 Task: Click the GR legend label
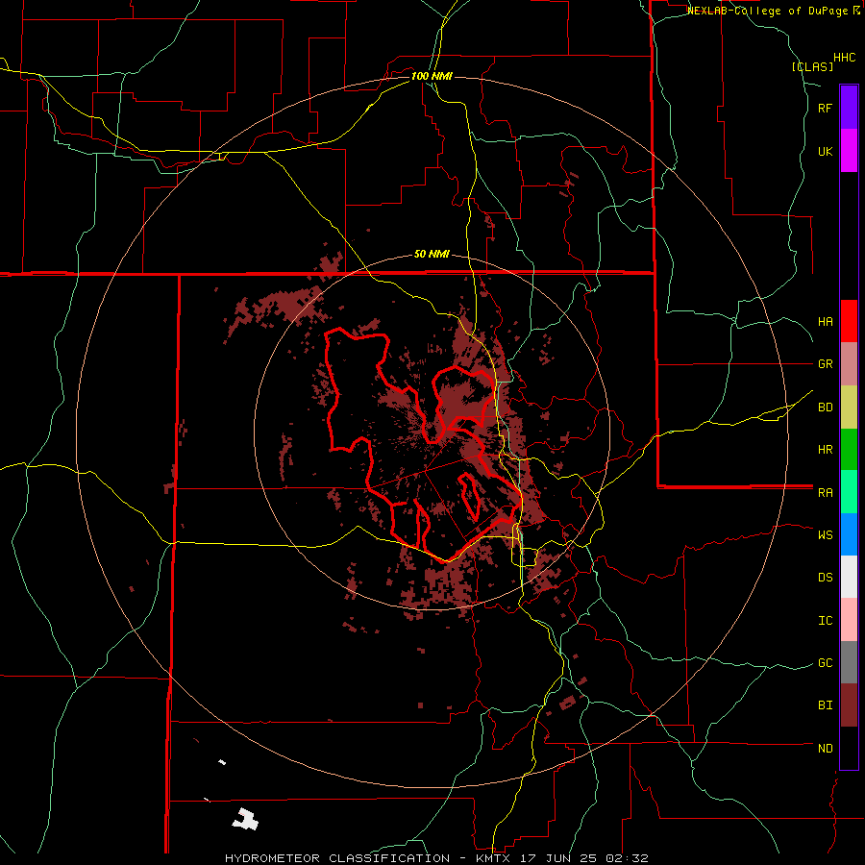point(825,364)
